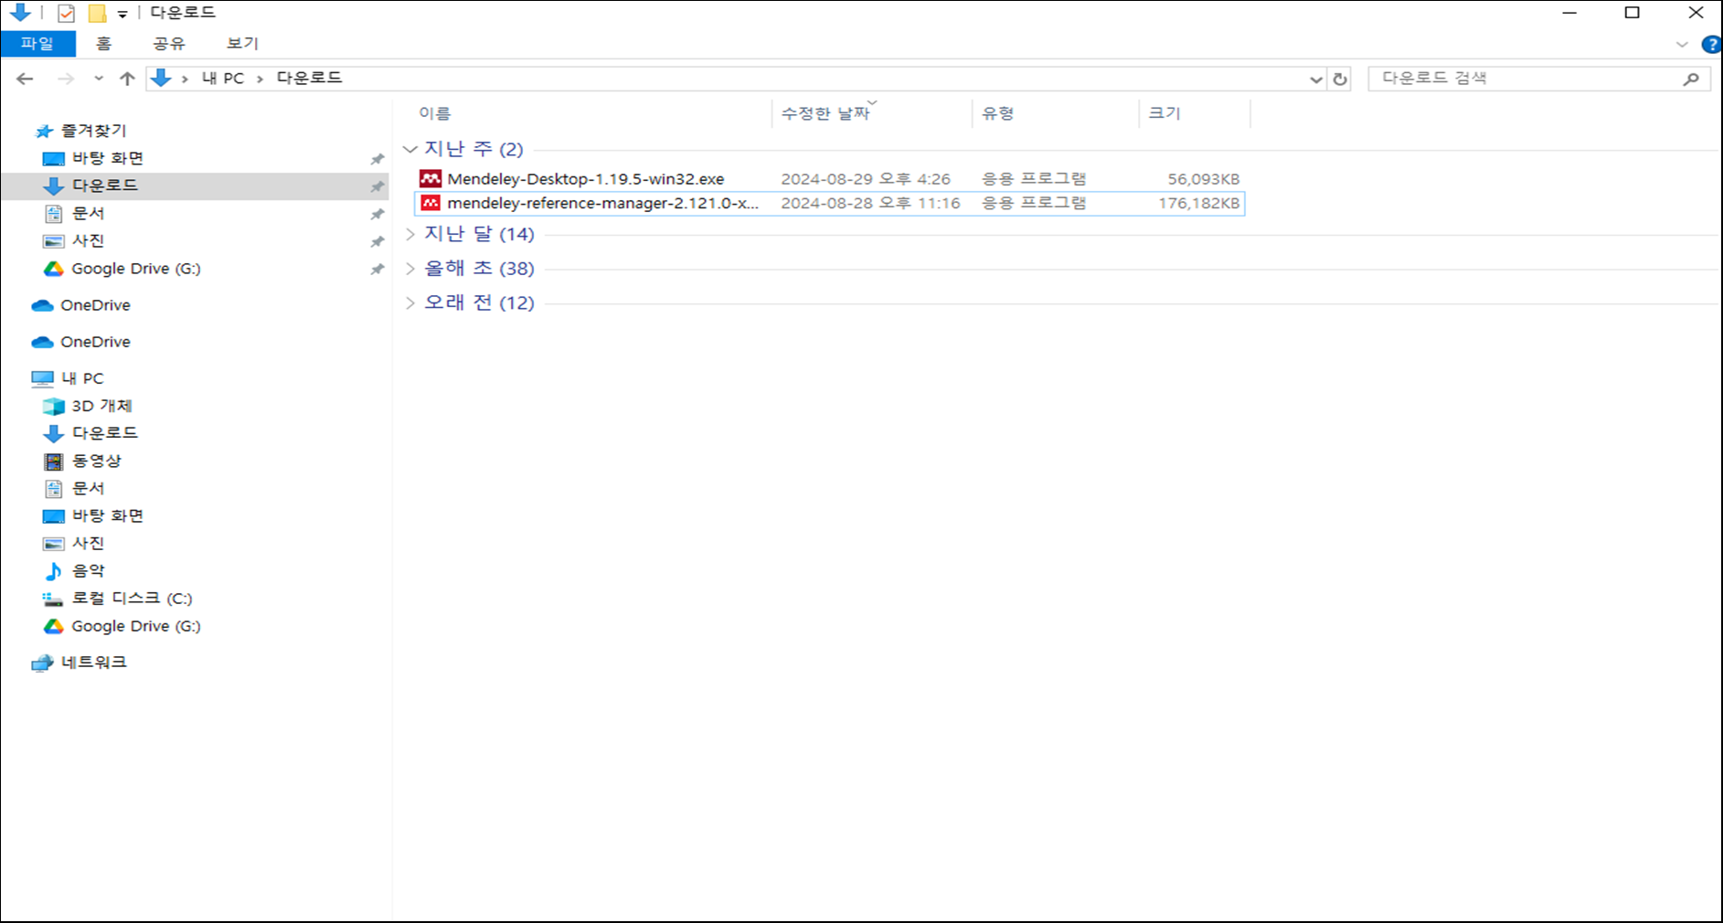
Task: Open the 파일 ribbon tab
Action: click(37, 43)
